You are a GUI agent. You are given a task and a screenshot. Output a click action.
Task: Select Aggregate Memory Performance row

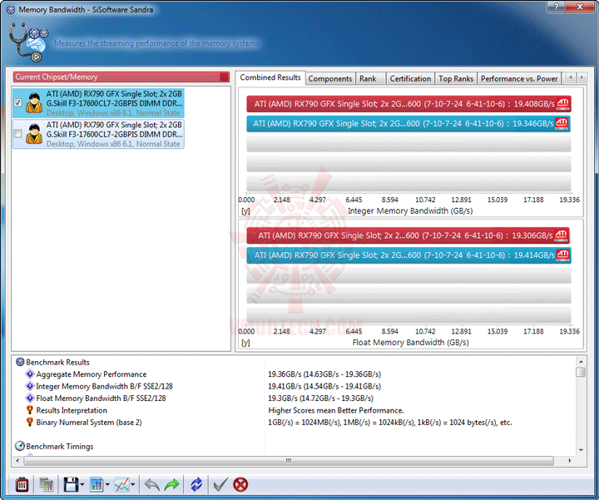(92, 374)
